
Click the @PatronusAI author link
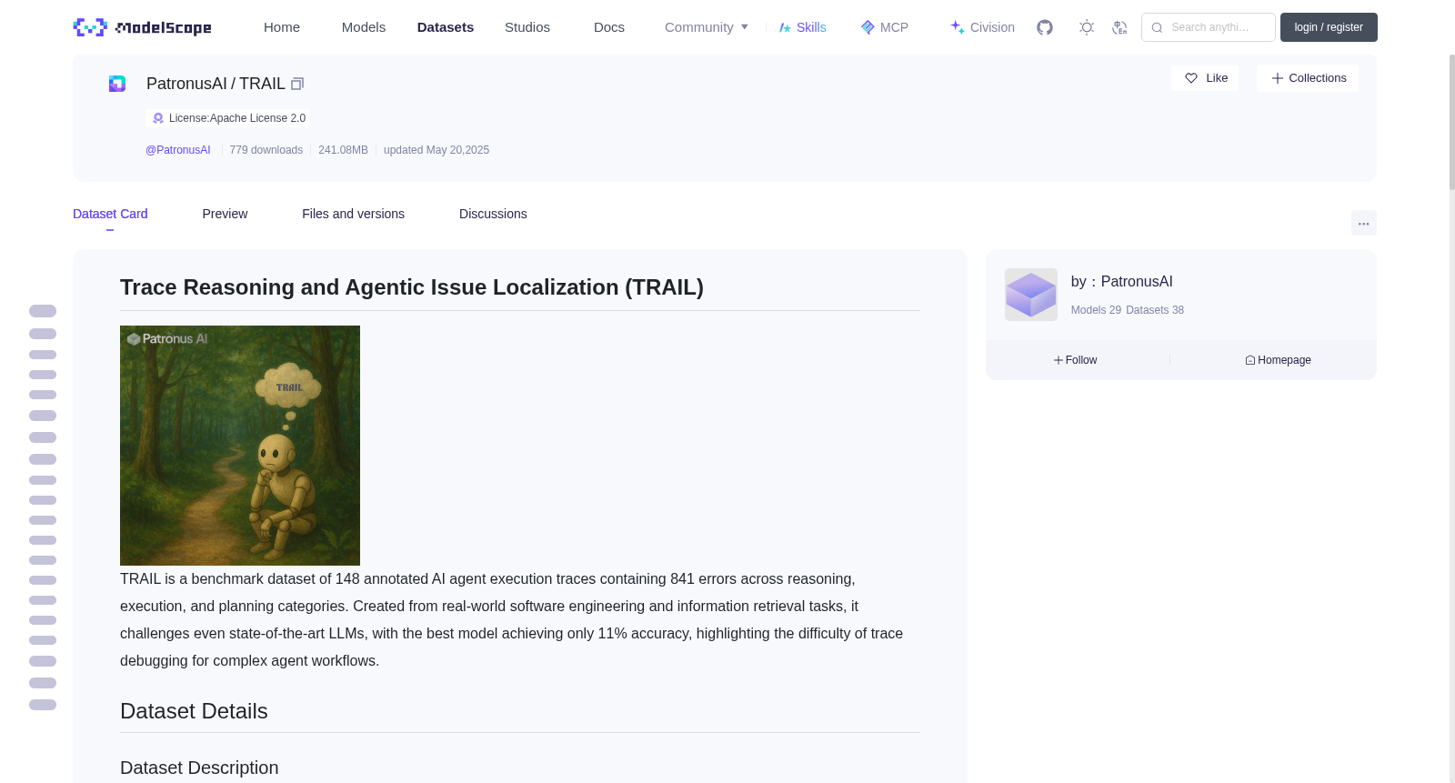pyautogui.click(x=178, y=150)
